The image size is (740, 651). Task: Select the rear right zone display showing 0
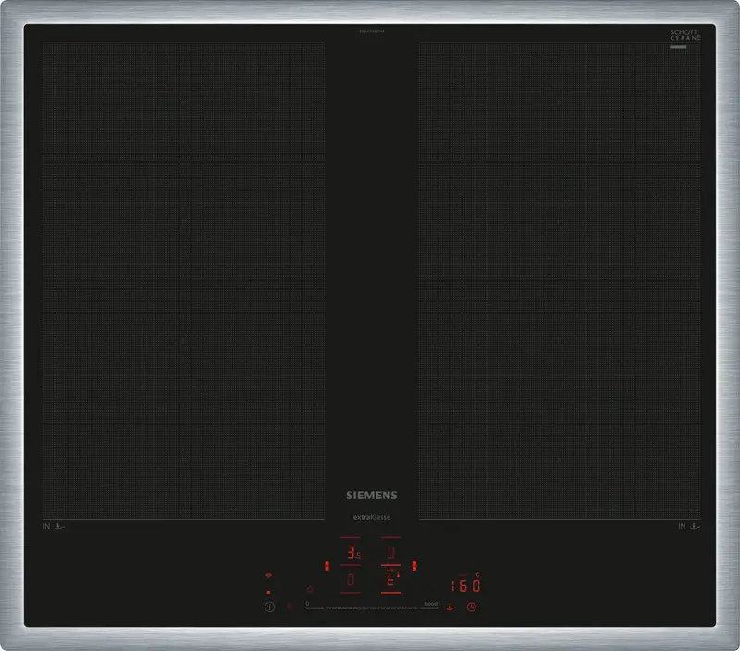pyautogui.click(x=390, y=552)
